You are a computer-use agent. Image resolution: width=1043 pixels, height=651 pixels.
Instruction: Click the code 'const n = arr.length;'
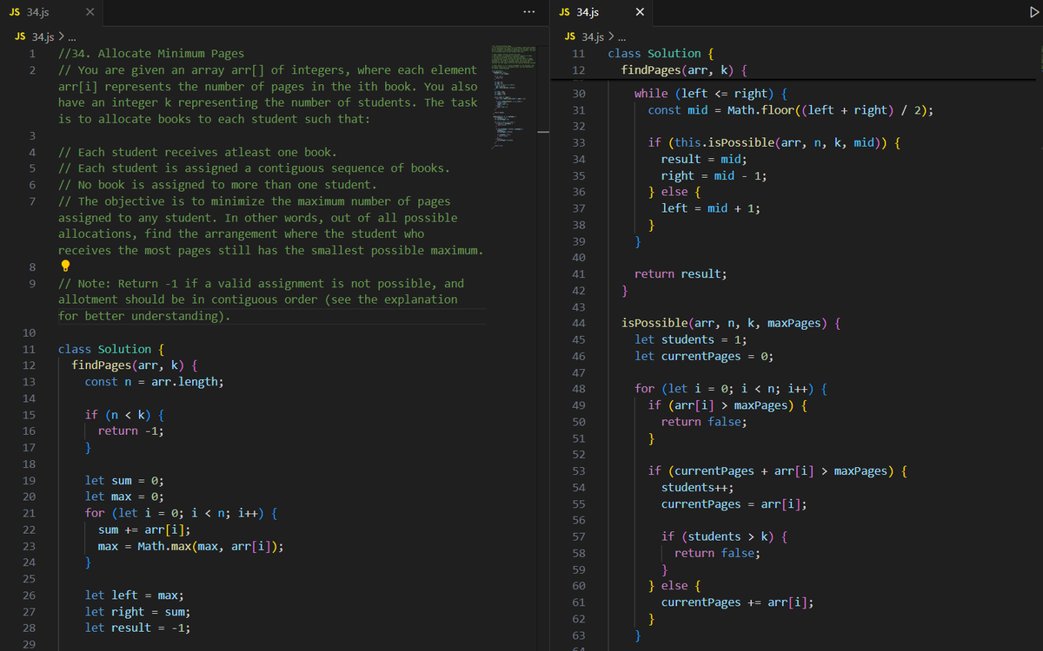coord(154,382)
